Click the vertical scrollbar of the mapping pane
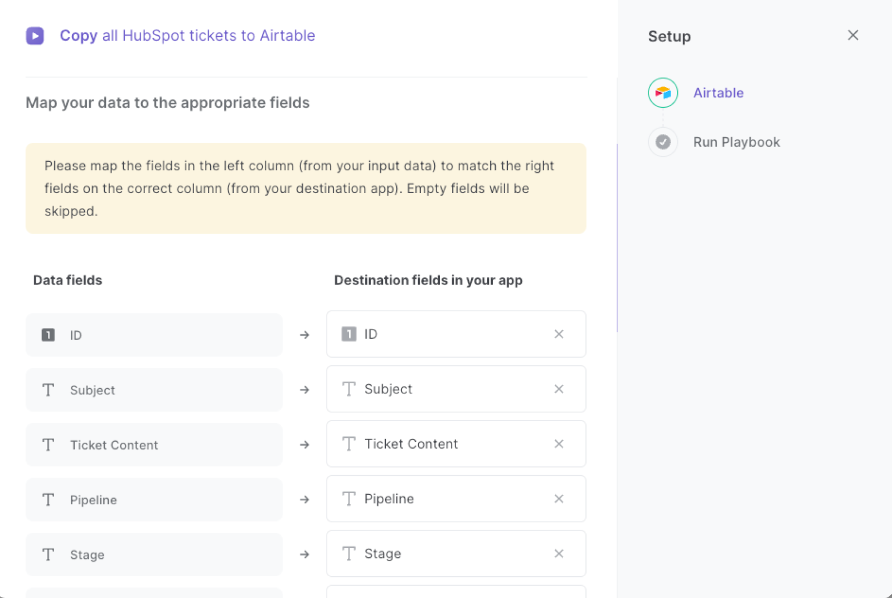The width and height of the screenshot is (892, 598). 617,238
